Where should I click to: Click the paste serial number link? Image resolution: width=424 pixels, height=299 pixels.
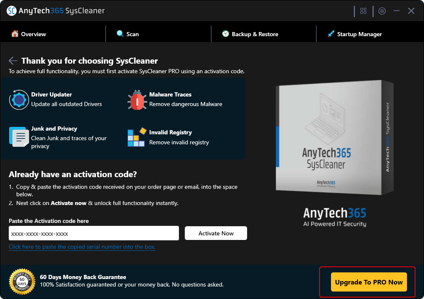(x=82, y=247)
